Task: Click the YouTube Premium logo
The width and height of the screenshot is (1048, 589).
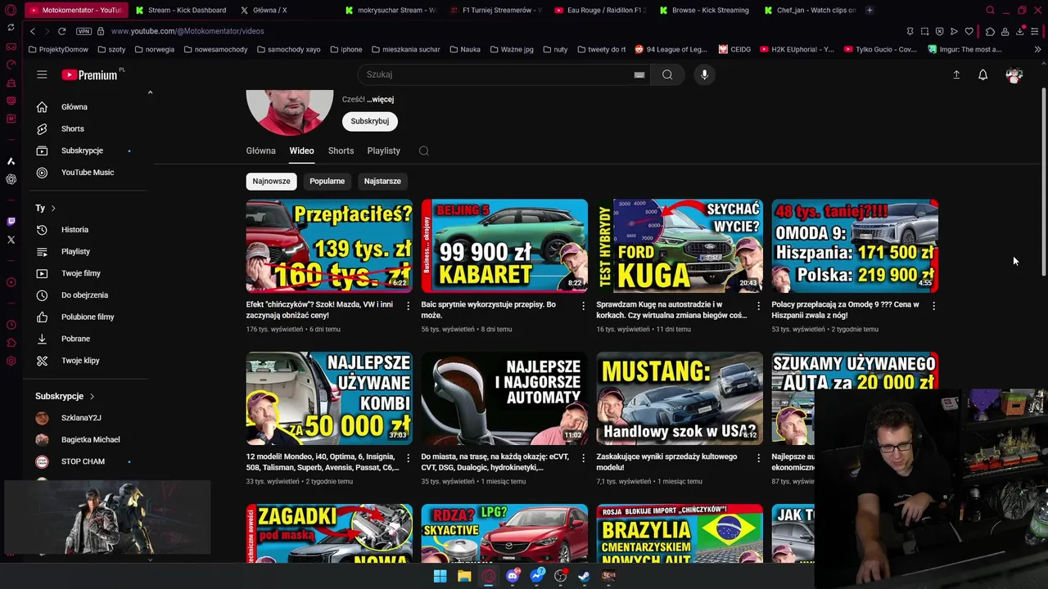Action: coord(92,74)
